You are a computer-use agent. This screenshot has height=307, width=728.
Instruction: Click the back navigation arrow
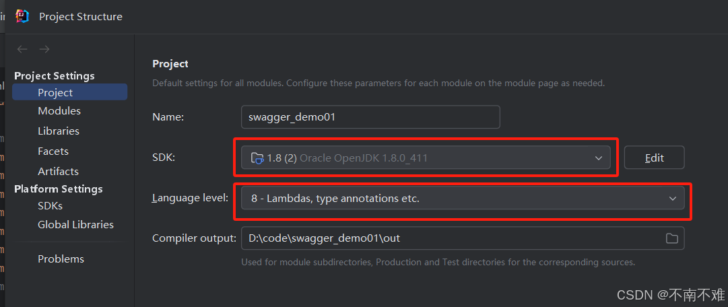[x=22, y=49]
